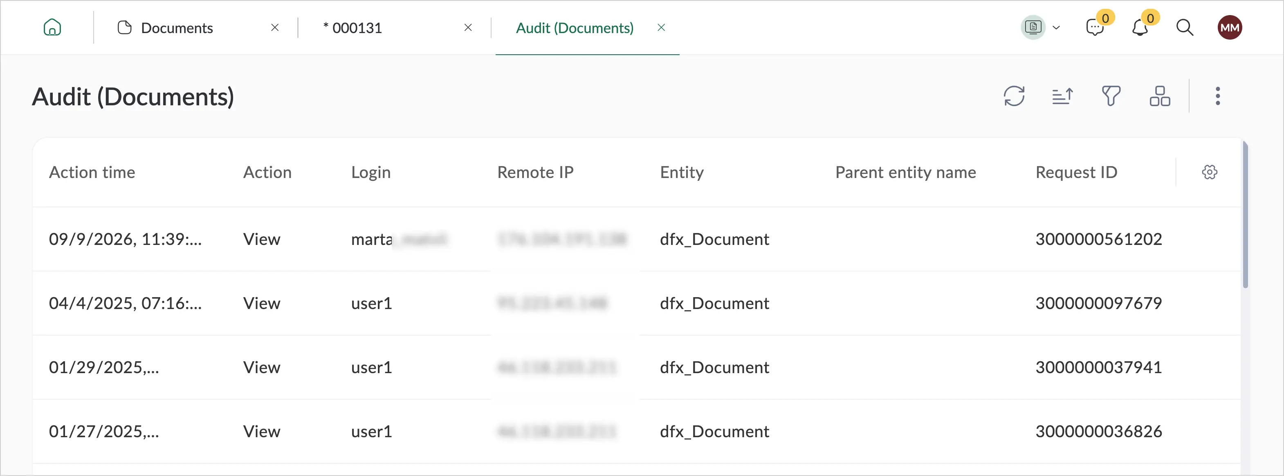Switch to the Documents tab
The image size is (1284, 476).
(x=177, y=28)
